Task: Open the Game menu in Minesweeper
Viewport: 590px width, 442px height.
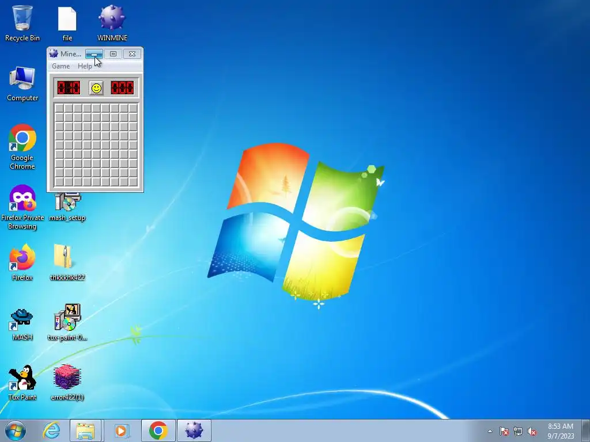Action: click(x=60, y=66)
